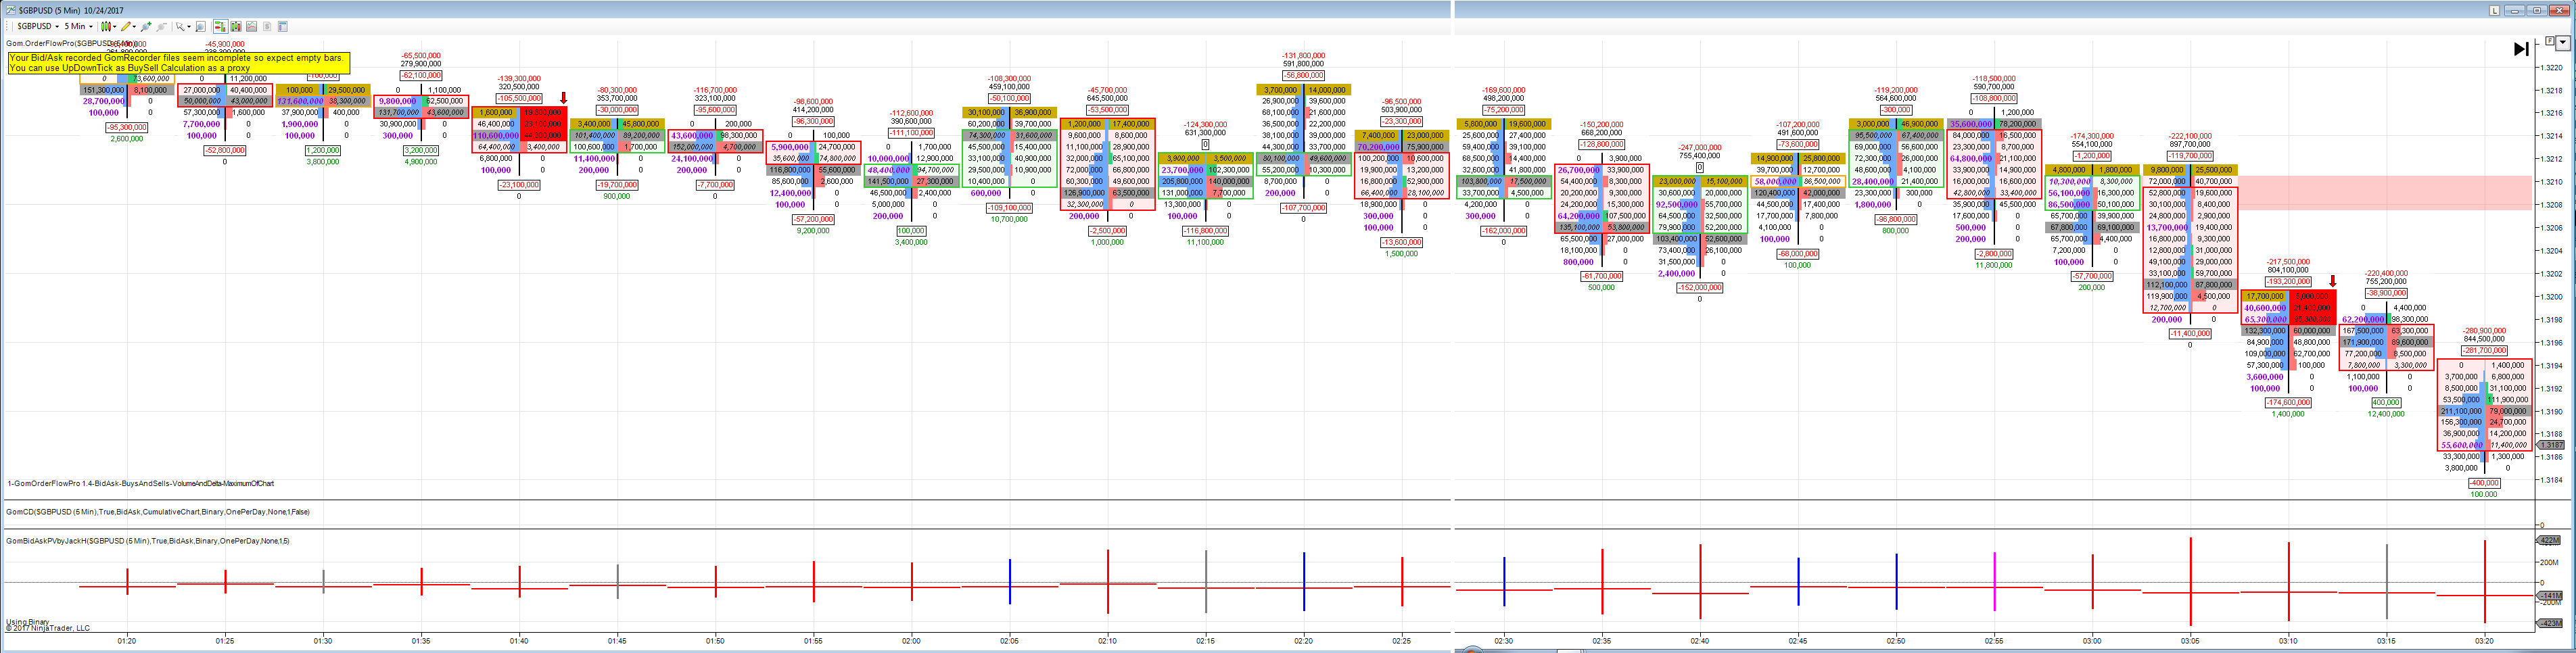Click the greyed Strategies dollar icon
This screenshot has width=2576, height=653.
click(267, 26)
